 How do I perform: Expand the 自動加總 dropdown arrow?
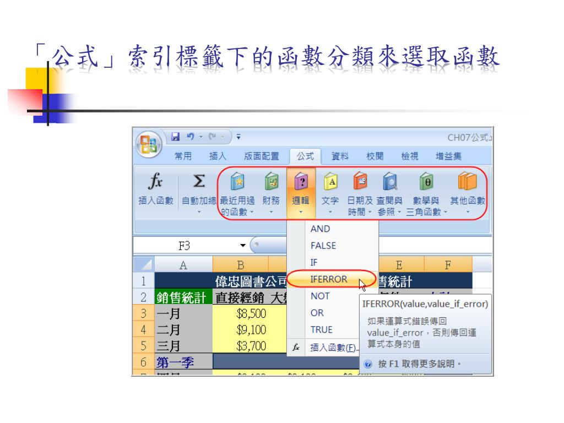[x=199, y=212]
